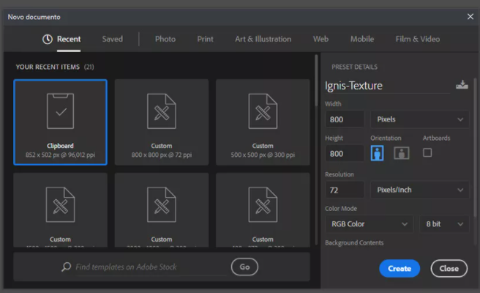Open the Web presets tab
Screen dimensions: 480x293
point(320,40)
